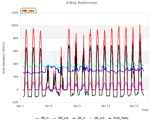The image size is (164, 123).
Task: Click the Solar Radiation (W/m2) axis title
Action: 4,58
